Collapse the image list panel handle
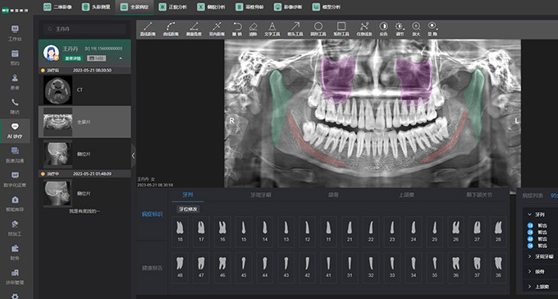Screen dimensions: 558x299 (x=133, y=156)
